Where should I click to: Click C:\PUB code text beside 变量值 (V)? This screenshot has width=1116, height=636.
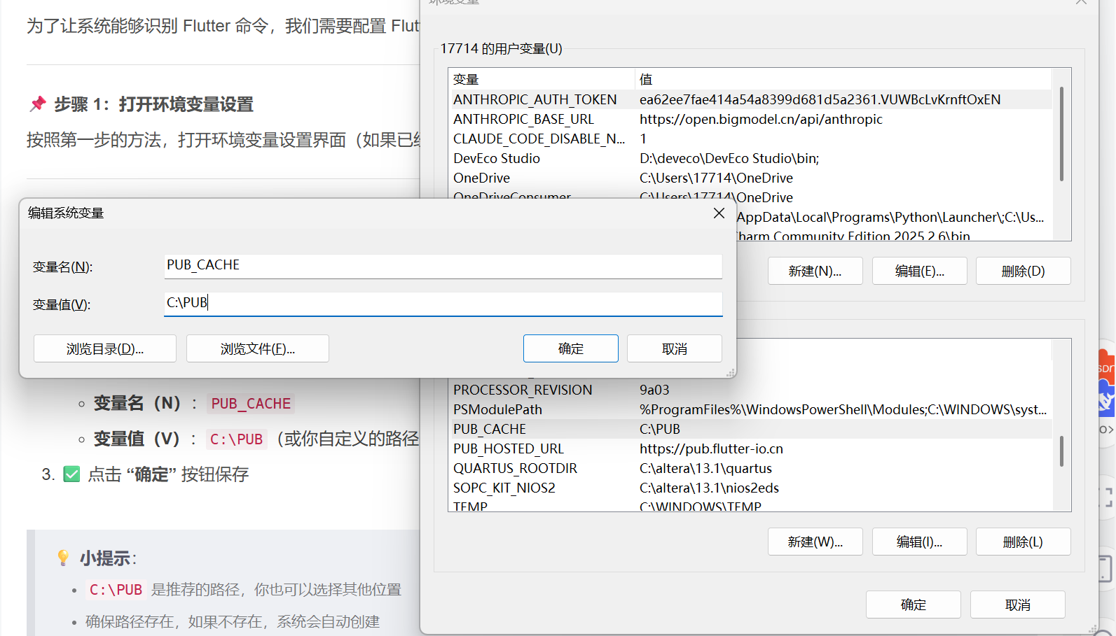click(x=237, y=439)
